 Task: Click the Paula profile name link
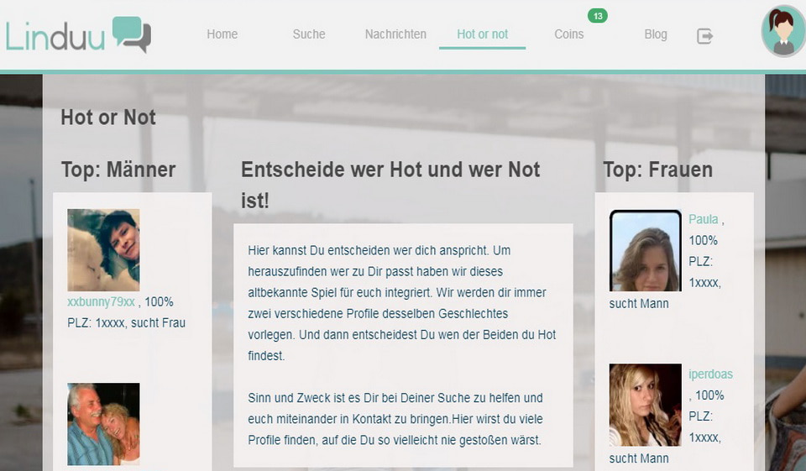tap(704, 219)
